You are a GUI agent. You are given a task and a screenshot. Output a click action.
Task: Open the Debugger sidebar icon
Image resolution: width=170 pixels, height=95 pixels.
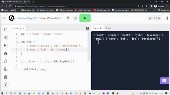pos(6,45)
